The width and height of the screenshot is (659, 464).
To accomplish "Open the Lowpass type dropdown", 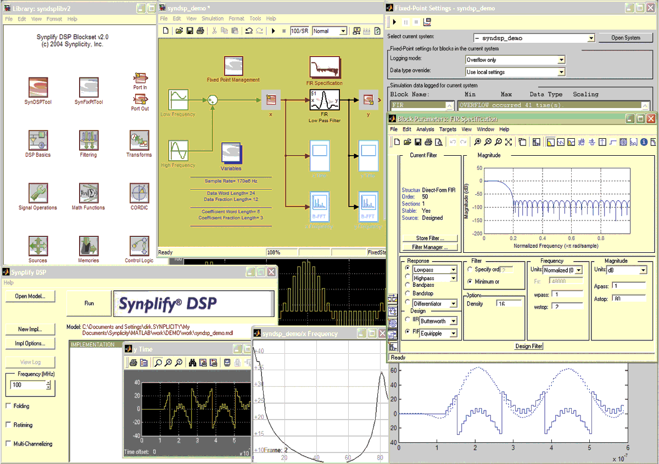I will [x=434, y=270].
